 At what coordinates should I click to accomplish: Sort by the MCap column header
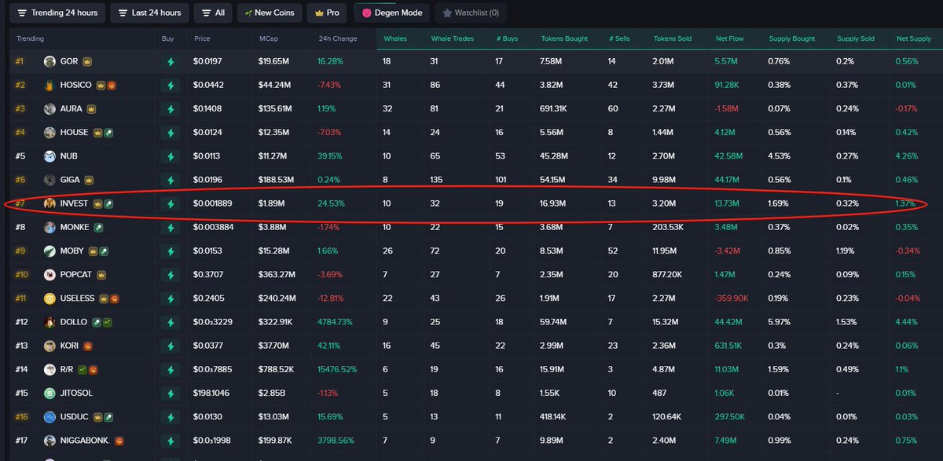click(x=267, y=38)
